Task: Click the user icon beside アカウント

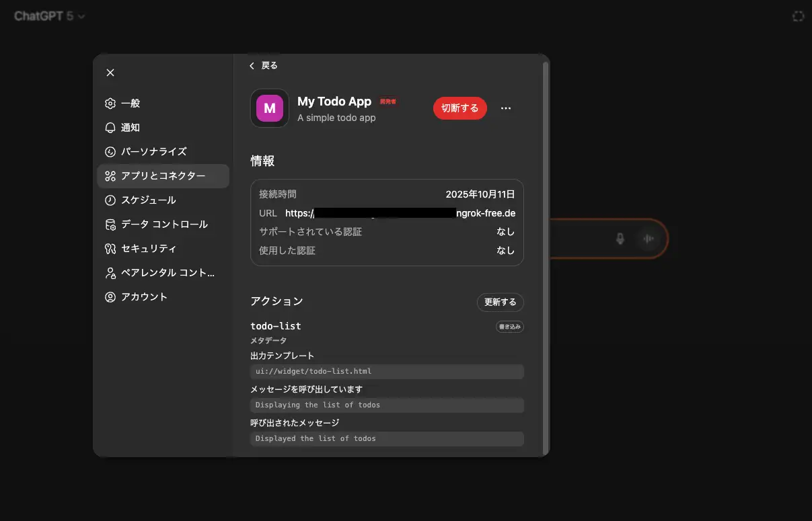Action: click(110, 297)
